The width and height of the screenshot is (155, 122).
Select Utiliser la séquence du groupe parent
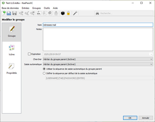[x=44, y=69]
